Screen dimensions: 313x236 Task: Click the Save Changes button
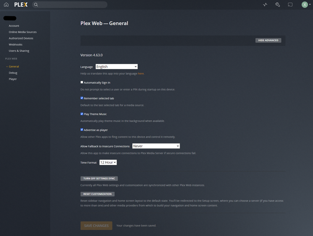pyautogui.click(x=96, y=226)
